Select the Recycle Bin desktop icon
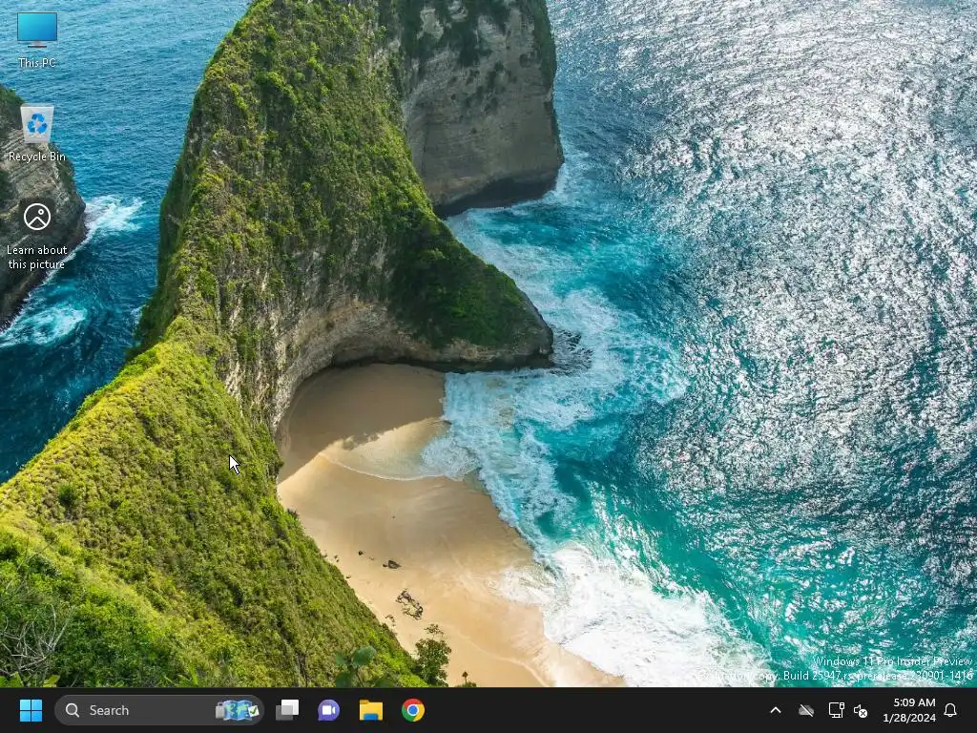This screenshot has width=977, height=733. [37, 134]
